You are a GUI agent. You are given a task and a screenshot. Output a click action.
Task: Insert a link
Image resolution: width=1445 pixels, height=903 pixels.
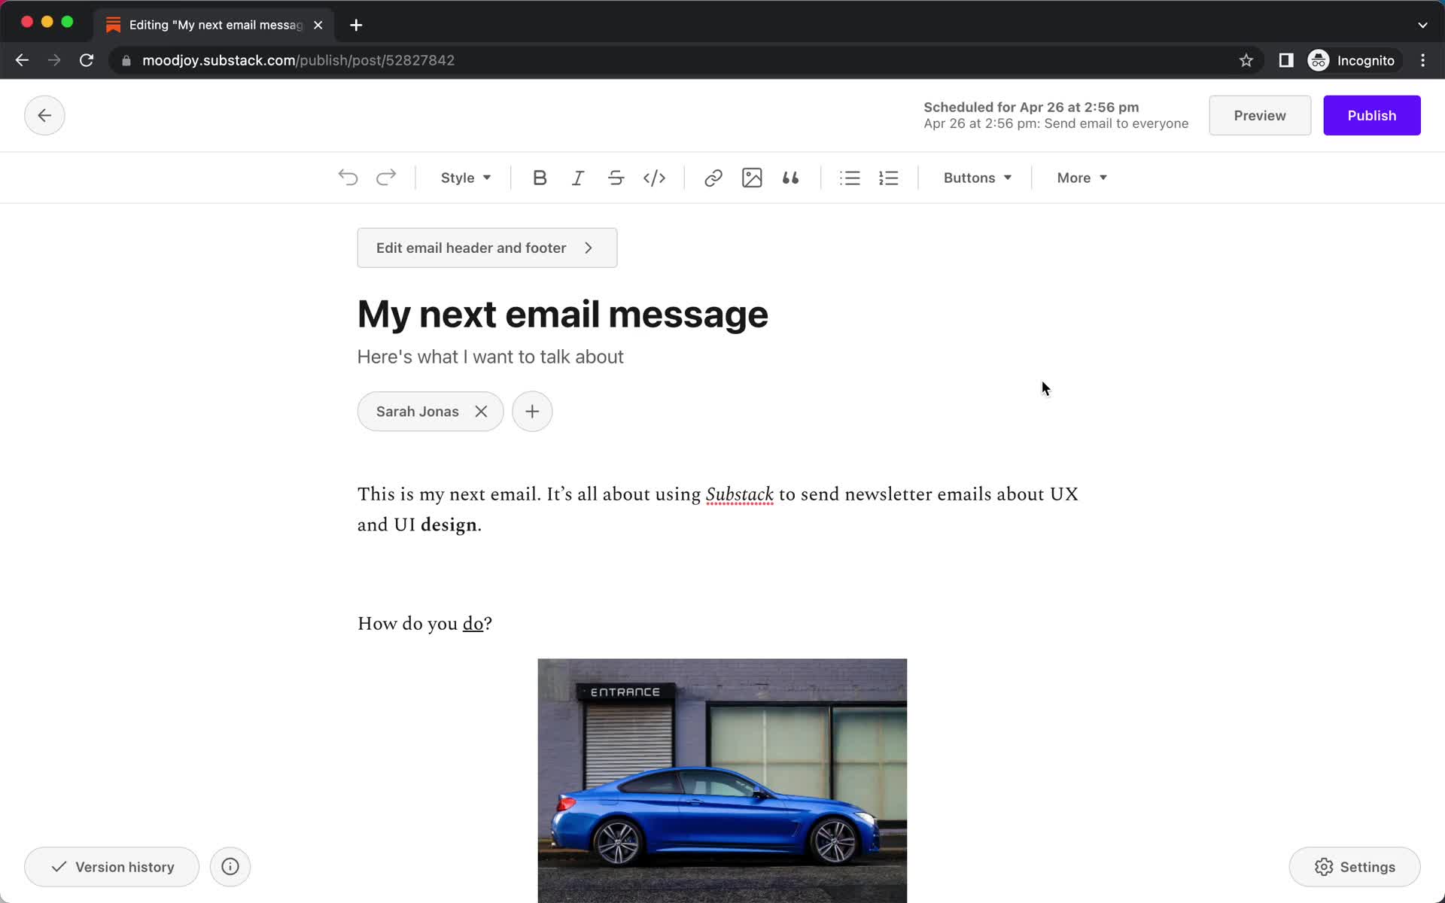click(713, 178)
